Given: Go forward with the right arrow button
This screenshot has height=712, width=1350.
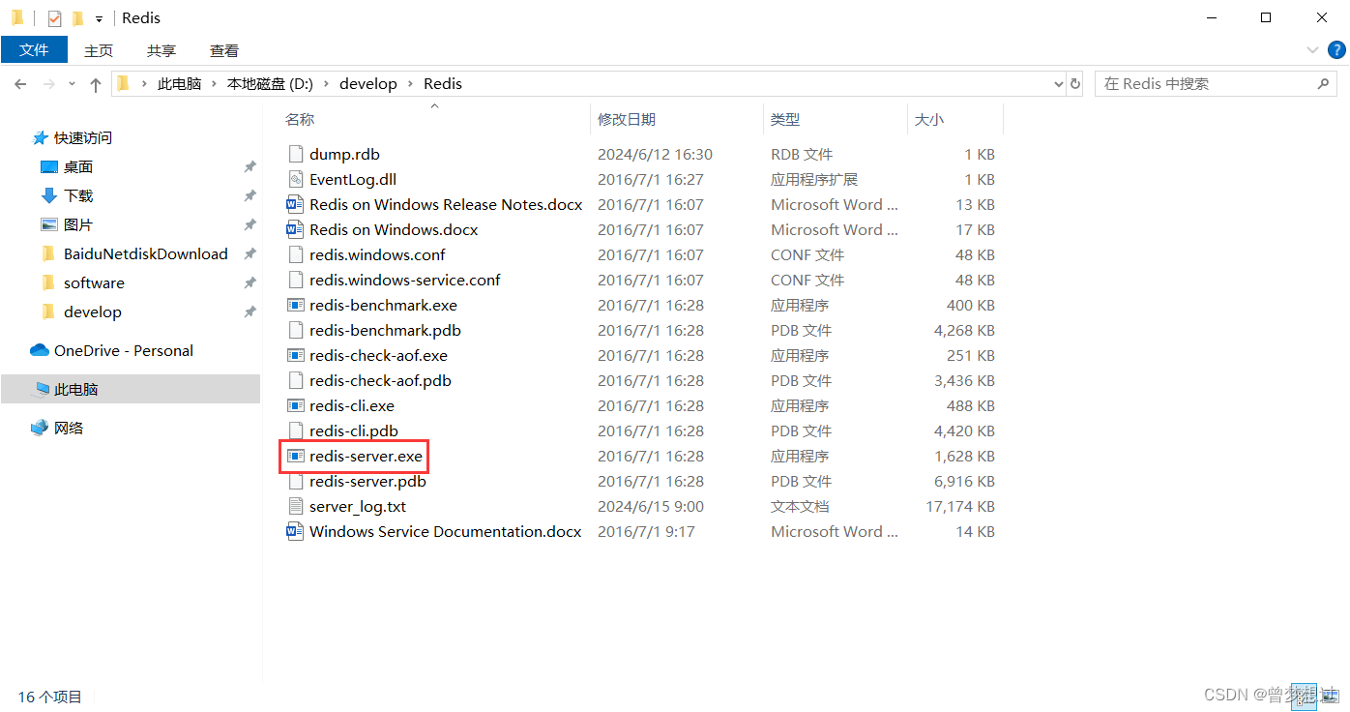Looking at the screenshot, I should pyautogui.click(x=48, y=84).
